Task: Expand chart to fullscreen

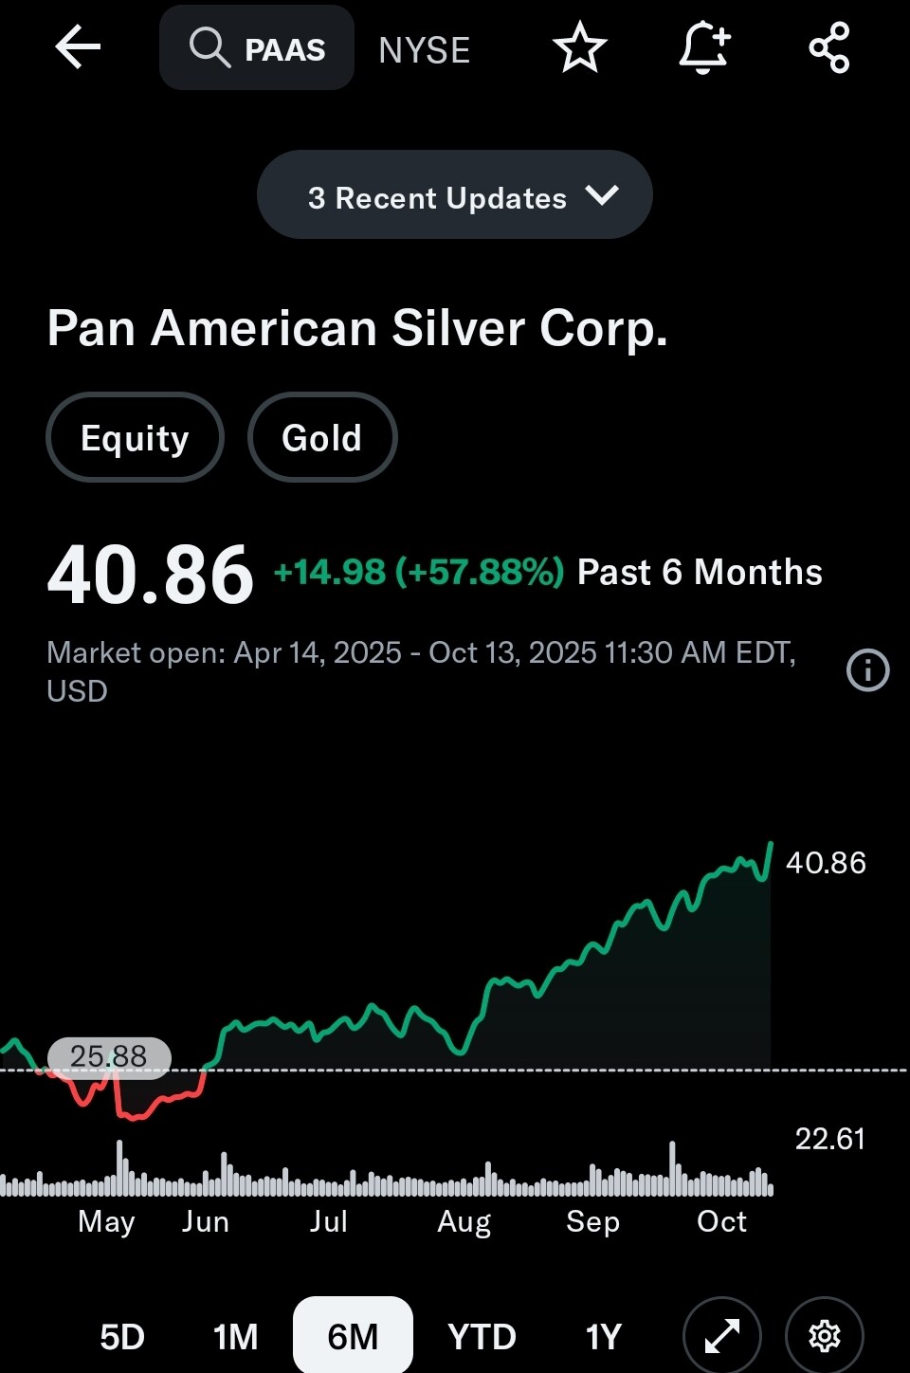Action: pyautogui.click(x=722, y=1336)
